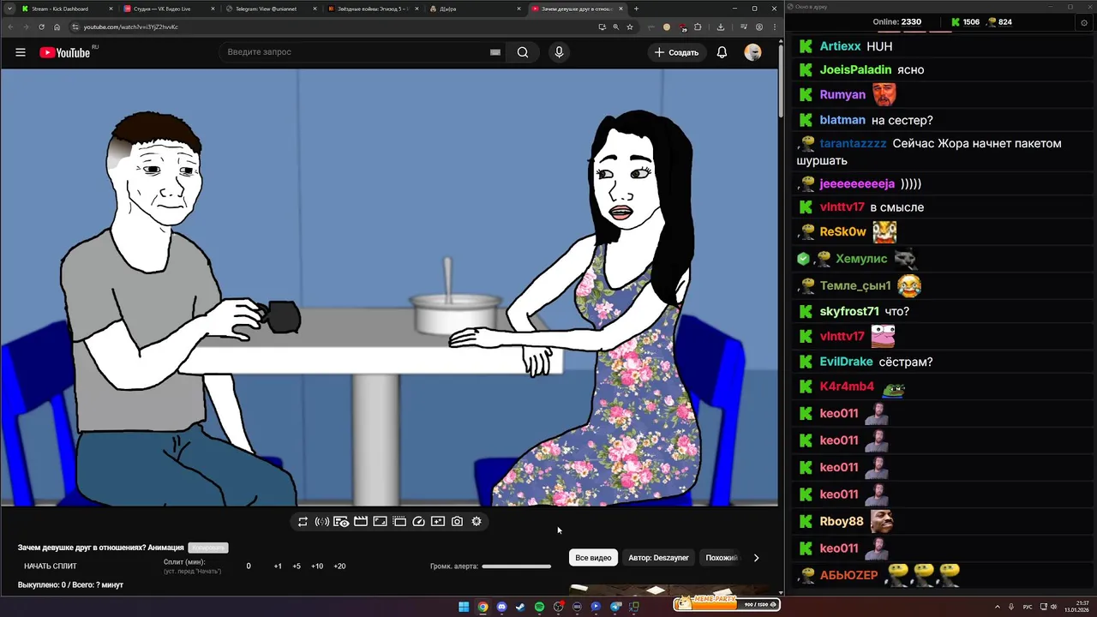Click the picture-with-plus icon in toolbar

click(438, 521)
